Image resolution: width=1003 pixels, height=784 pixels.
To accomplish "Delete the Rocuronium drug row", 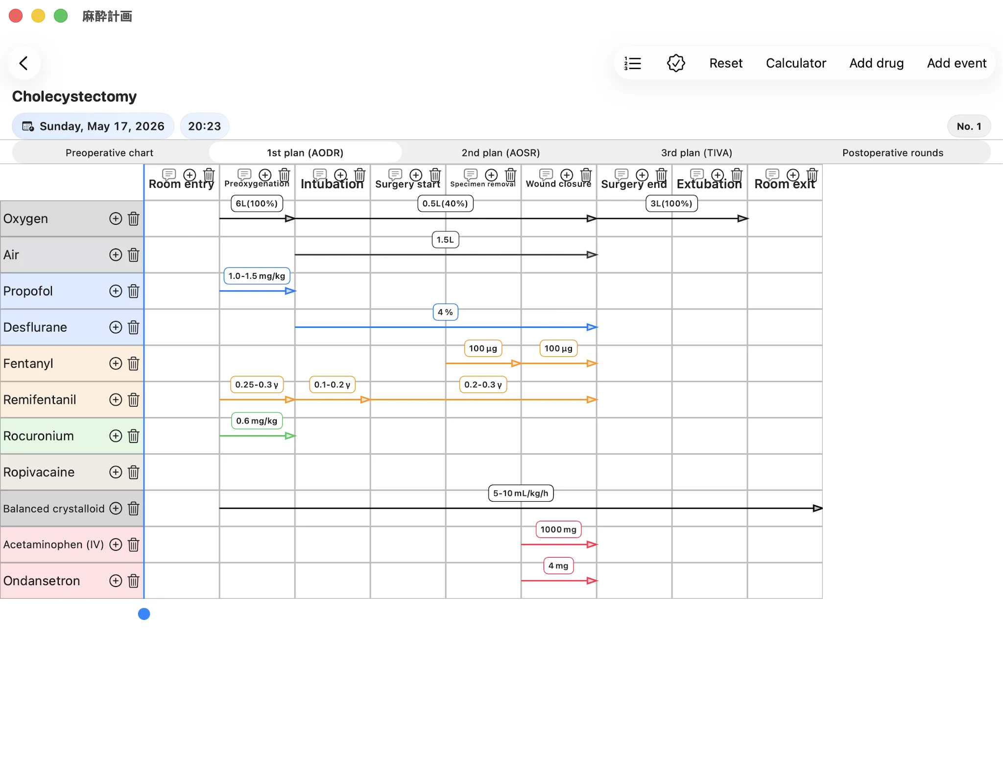I will coord(134,436).
